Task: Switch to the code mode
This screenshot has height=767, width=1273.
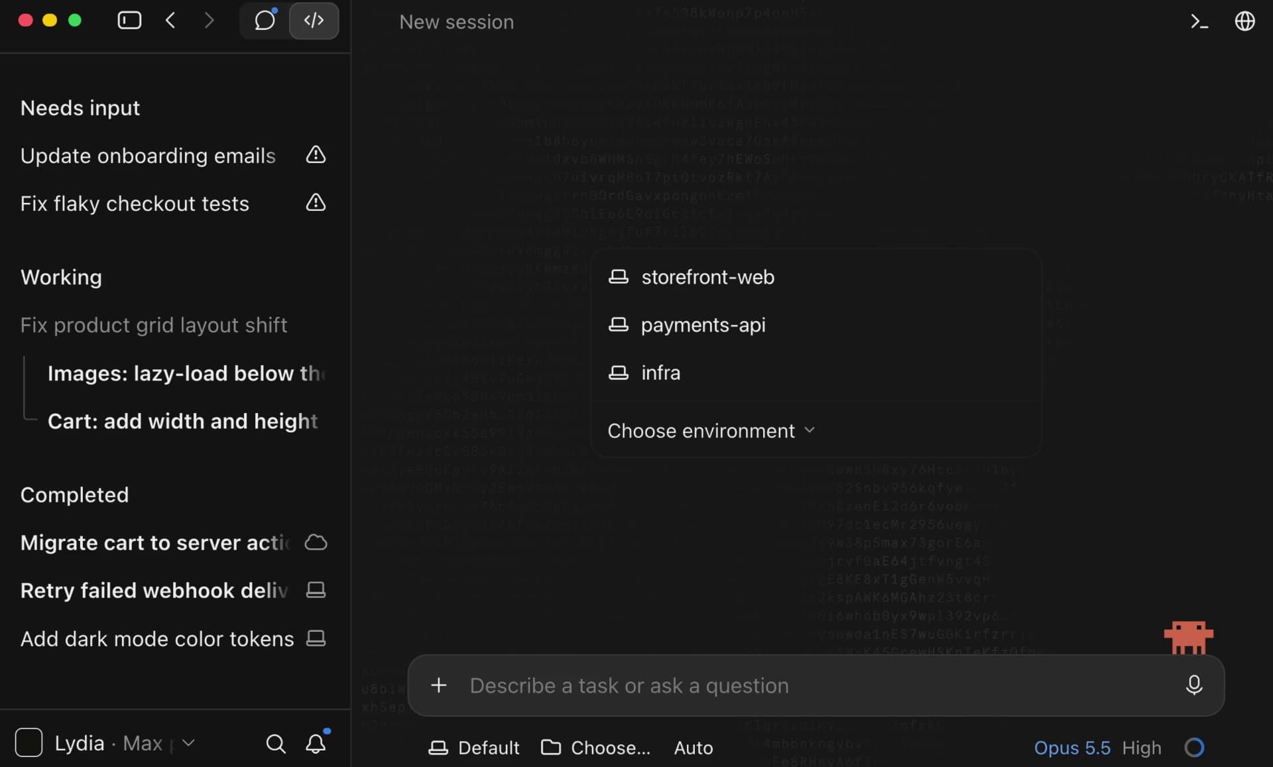Action: [x=314, y=21]
